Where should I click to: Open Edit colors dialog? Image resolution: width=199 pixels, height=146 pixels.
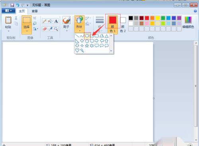[188, 22]
